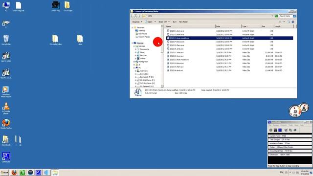Launch Mozilla Firefox from the desktop
Viewport: 313px width, 176px height.
[6, 124]
